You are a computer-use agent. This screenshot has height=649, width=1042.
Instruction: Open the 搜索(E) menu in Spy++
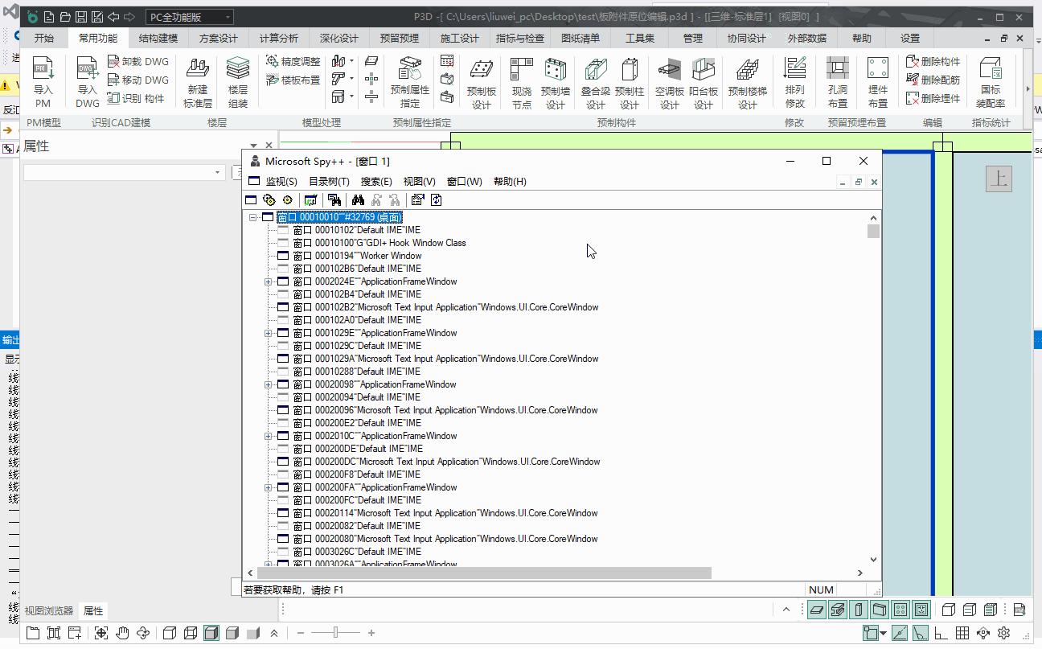(x=376, y=182)
